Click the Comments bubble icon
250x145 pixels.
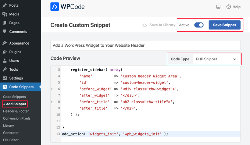(x=5, y=31)
